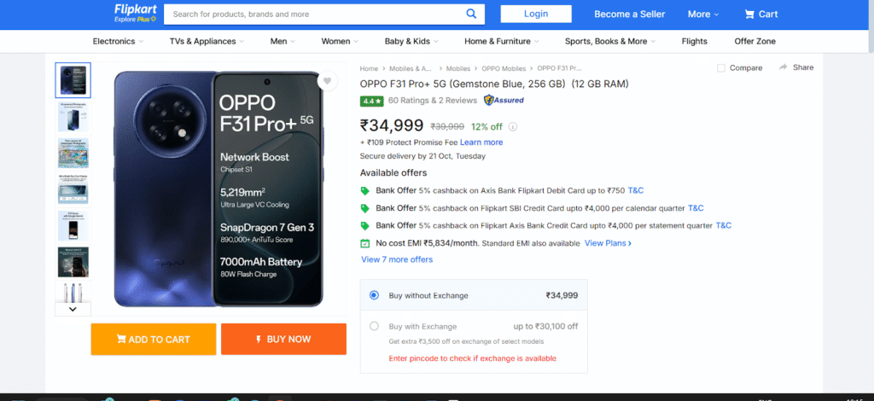874x401 pixels.
Task: Open the Offer Zone menu item
Action: (x=755, y=41)
